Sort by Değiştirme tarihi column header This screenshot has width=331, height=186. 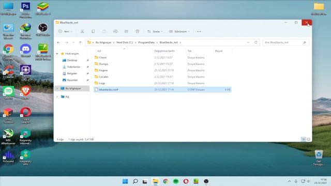point(164,51)
